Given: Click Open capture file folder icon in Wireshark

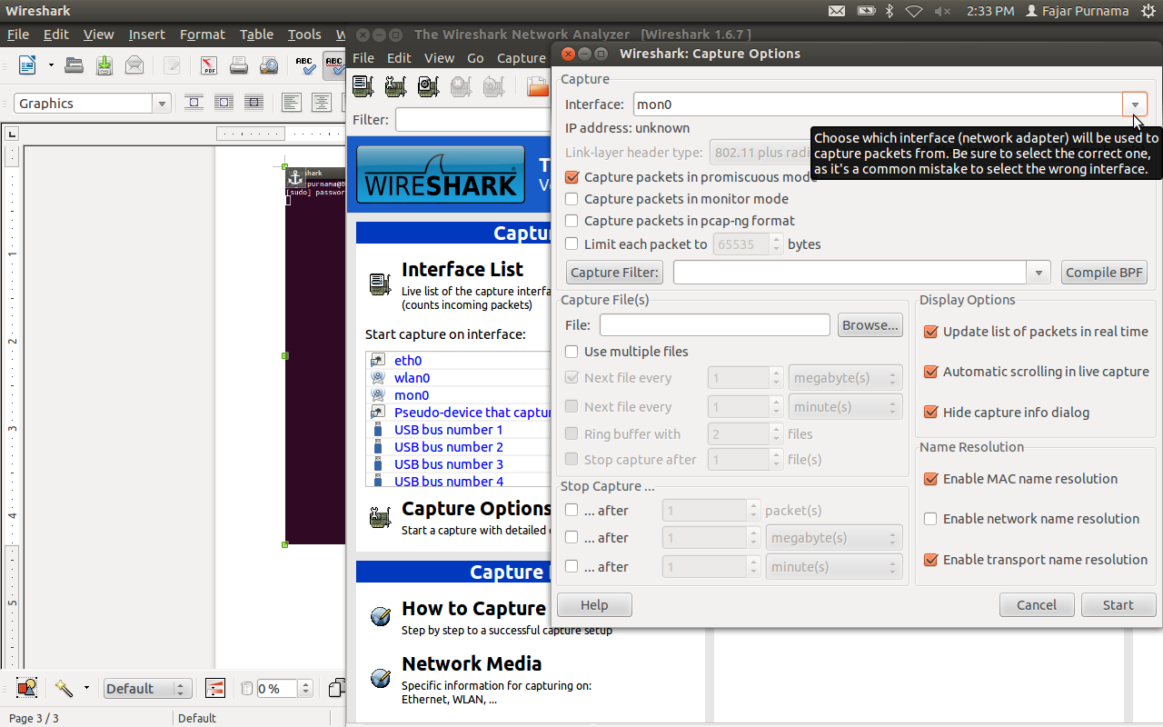Looking at the screenshot, I should point(538,86).
